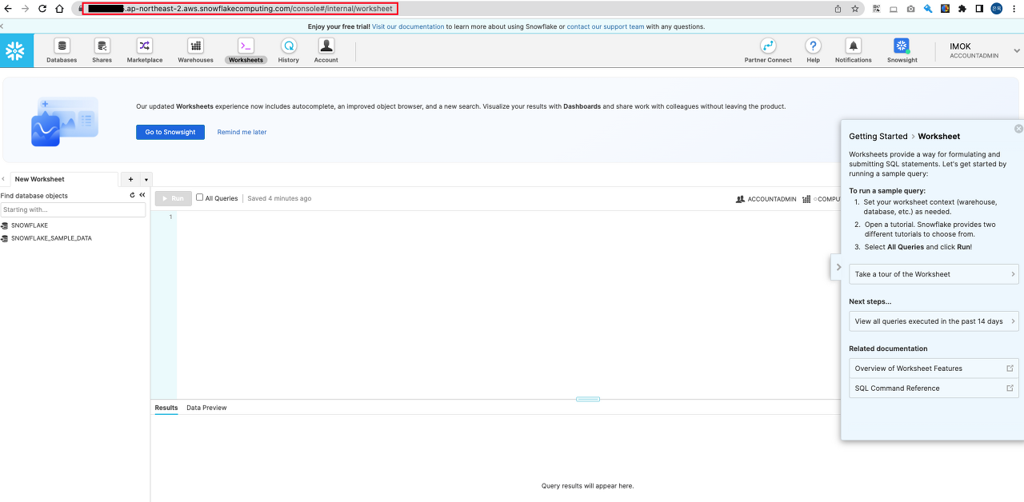Click Remind me later link
The height and width of the screenshot is (502, 1024).
[x=242, y=132]
